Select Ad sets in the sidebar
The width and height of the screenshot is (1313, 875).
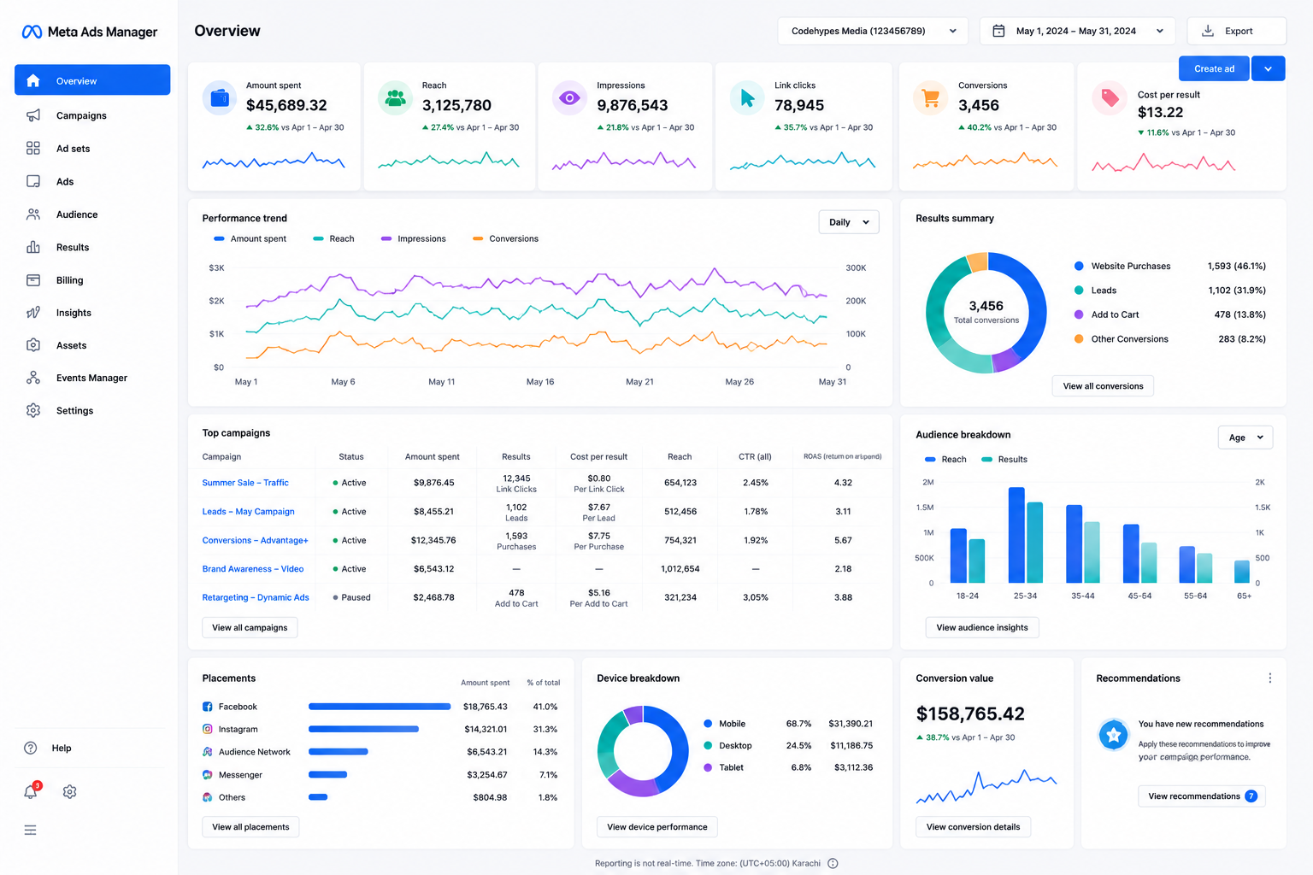[x=92, y=148]
